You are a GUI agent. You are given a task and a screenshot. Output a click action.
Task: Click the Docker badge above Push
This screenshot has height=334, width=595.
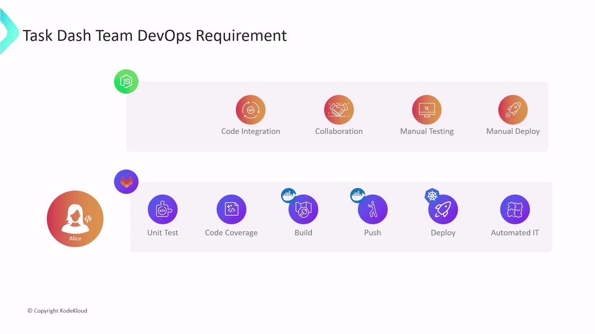357,195
